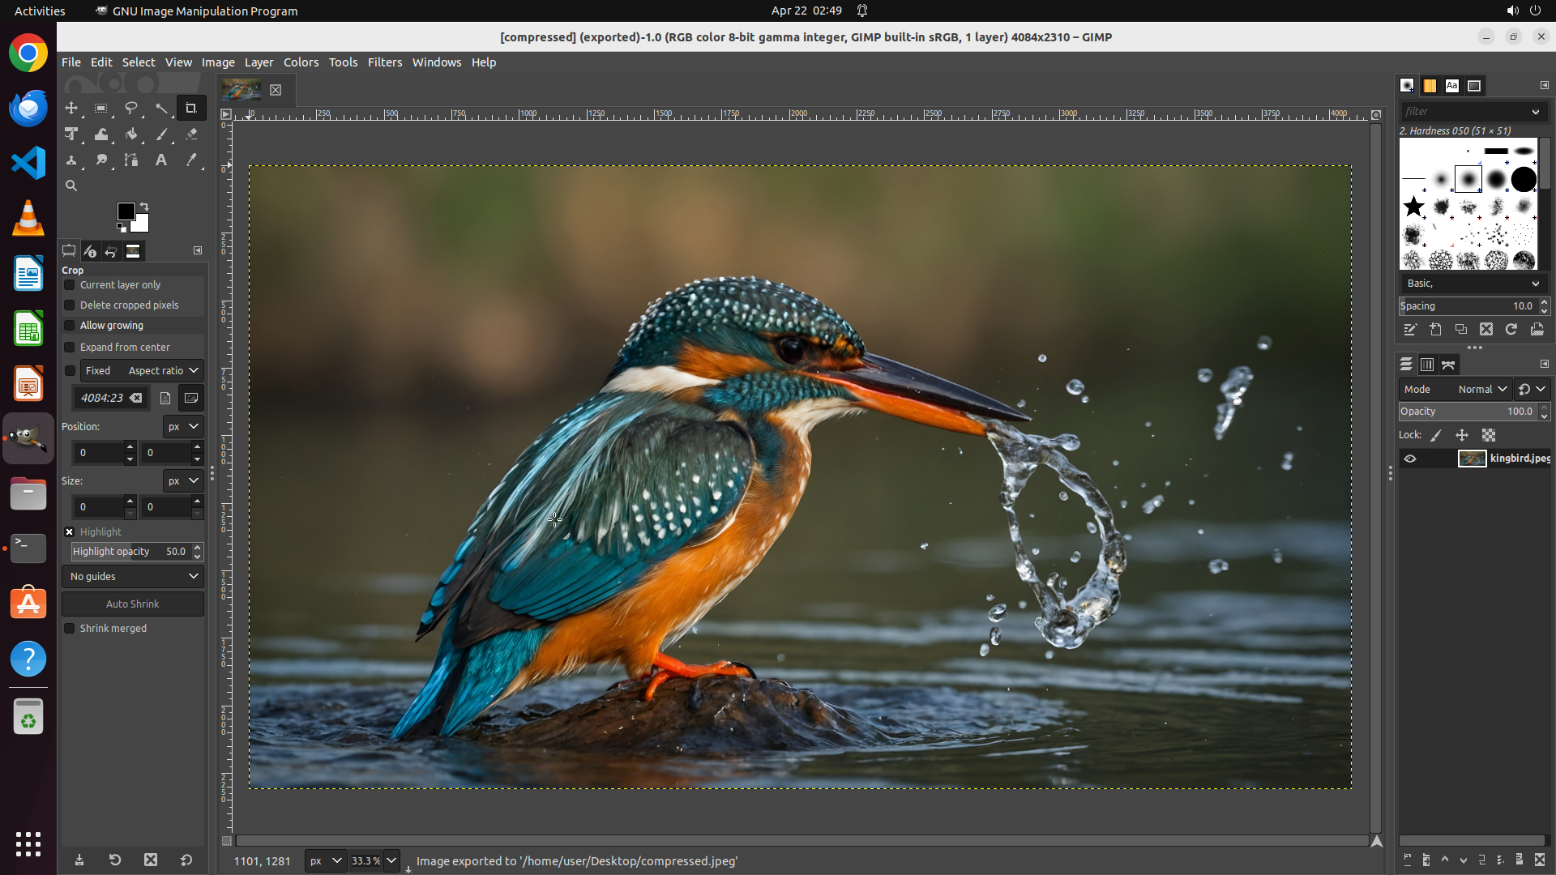The height and width of the screenshot is (875, 1556).
Task: Expand the layer Mode Normal dropdown
Action: (1481, 390)
